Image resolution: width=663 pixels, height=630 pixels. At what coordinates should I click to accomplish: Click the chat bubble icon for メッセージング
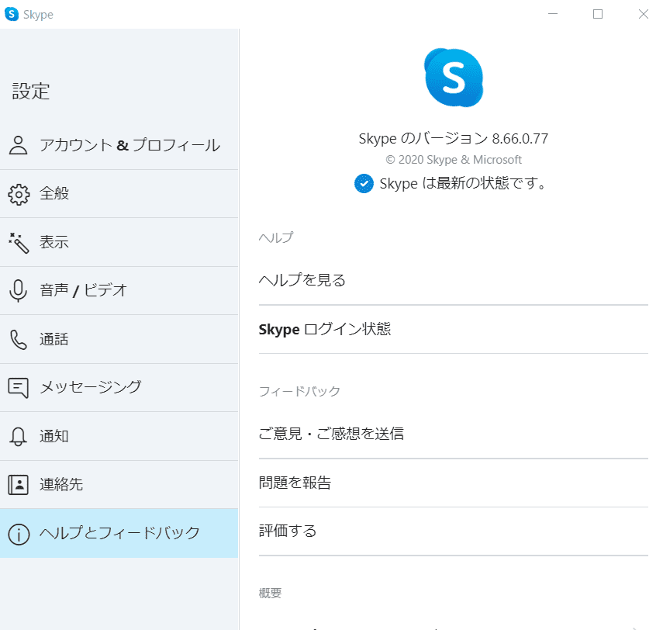[x=19, y=387]
